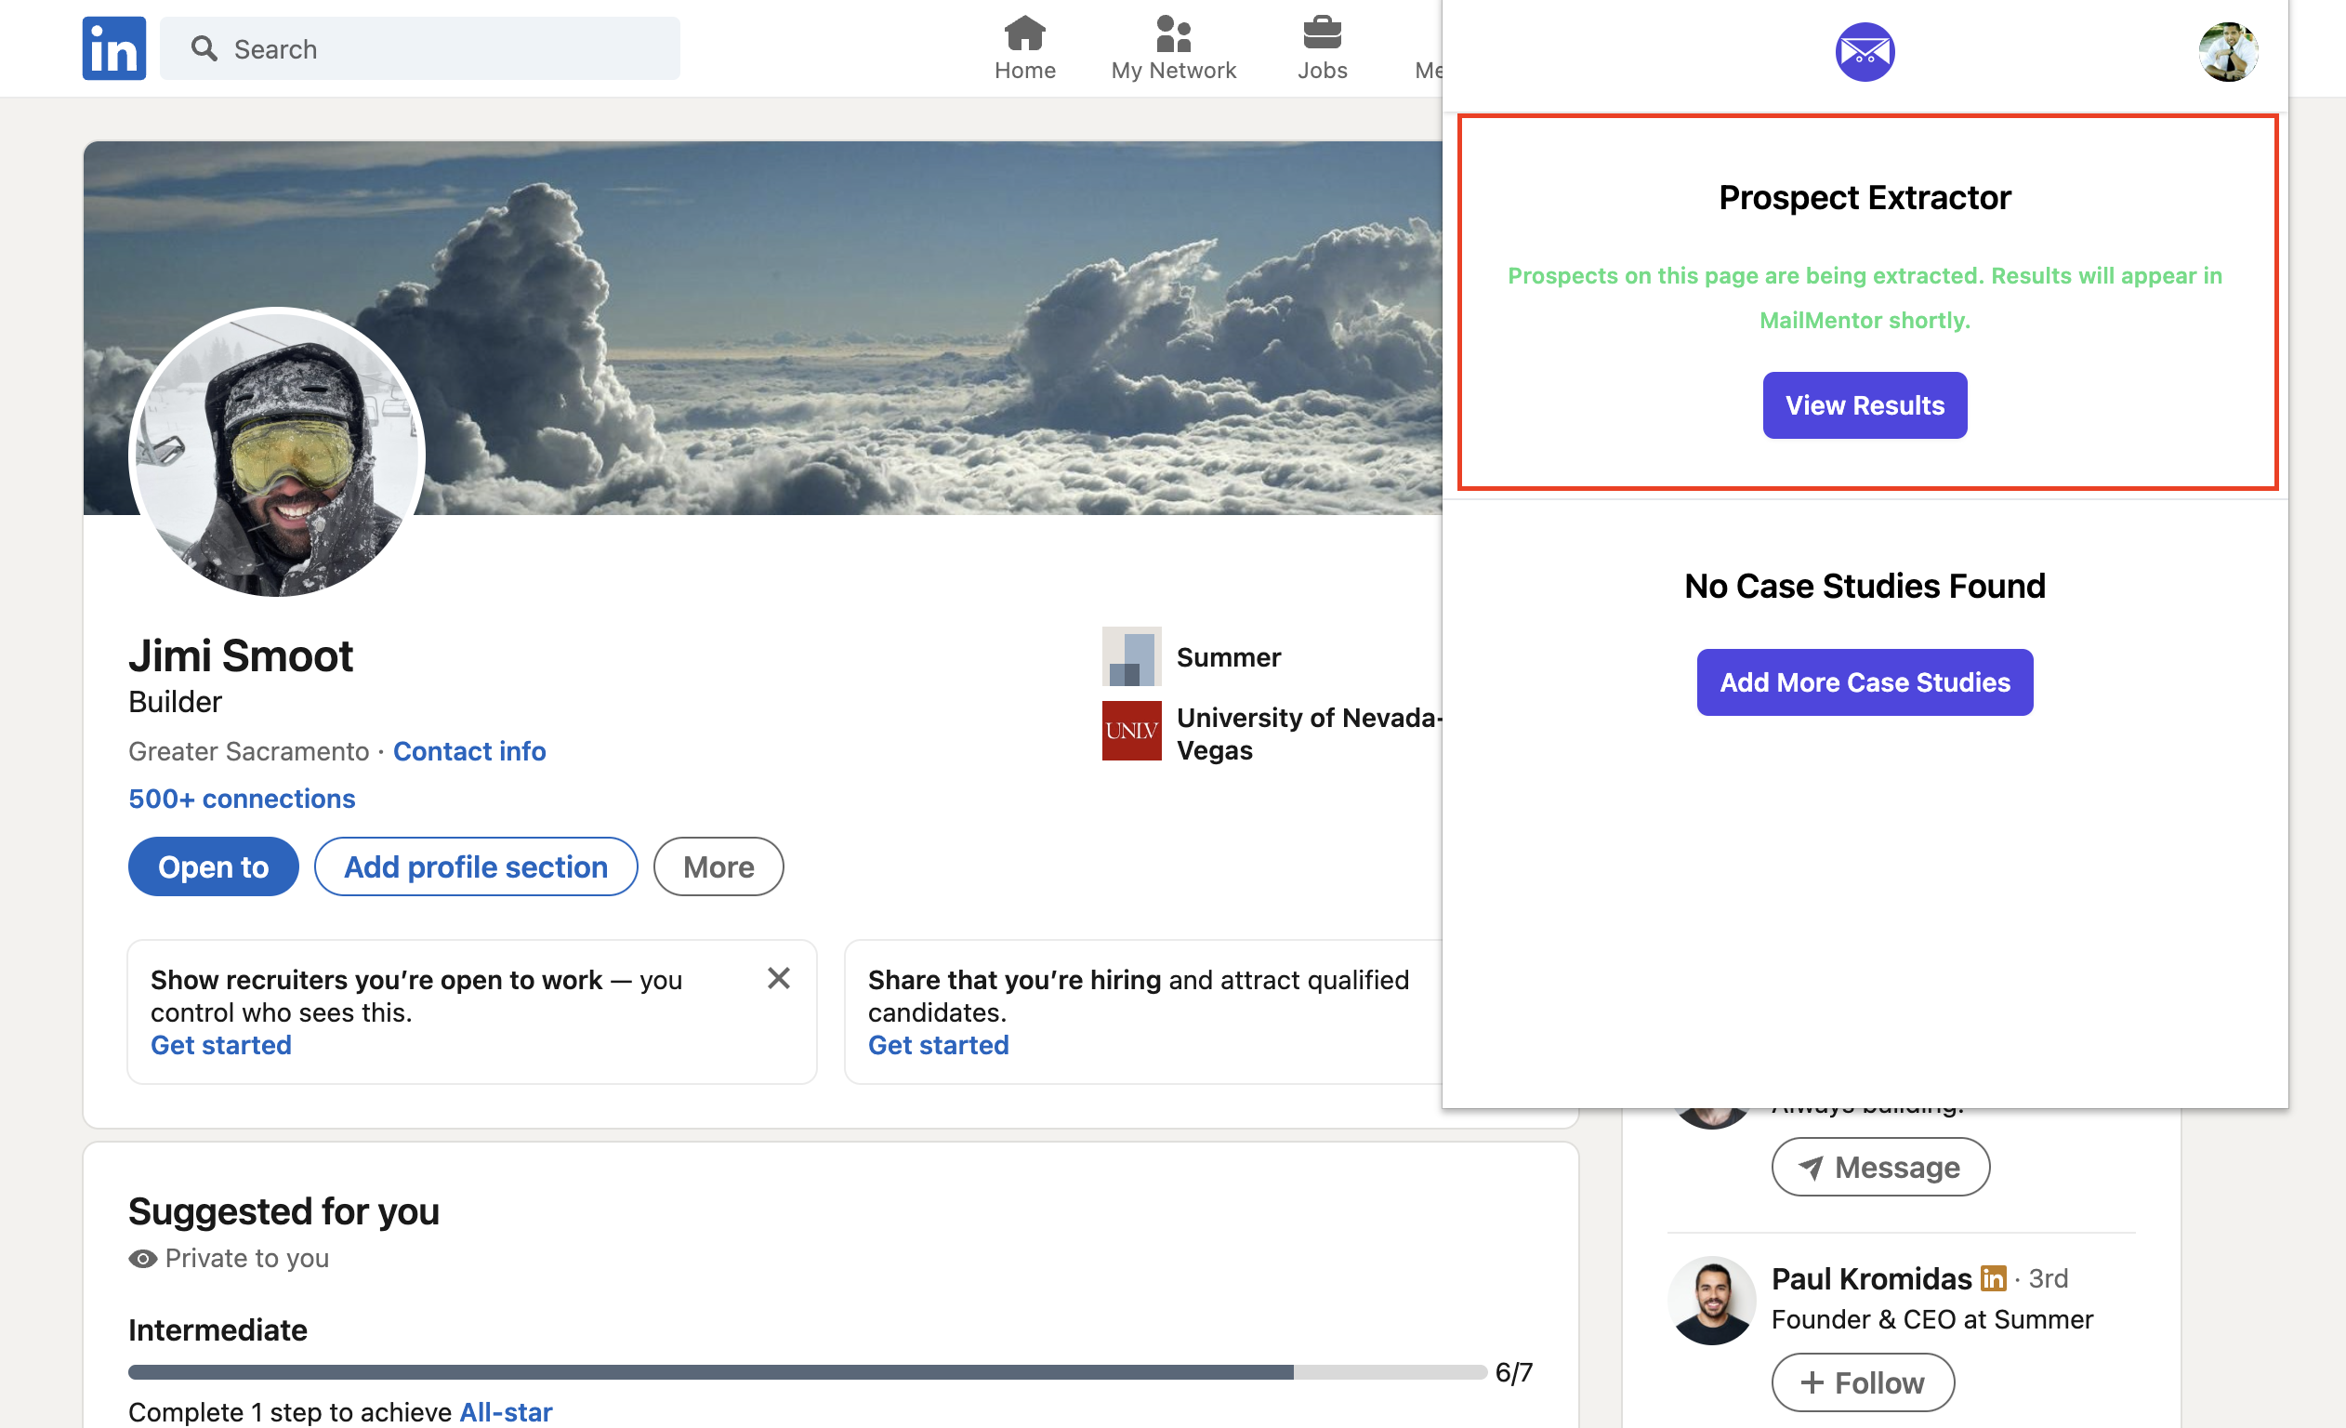Click the search magnifier icon
Viewport: 2346px width, 1428px height.
[204, 48]
